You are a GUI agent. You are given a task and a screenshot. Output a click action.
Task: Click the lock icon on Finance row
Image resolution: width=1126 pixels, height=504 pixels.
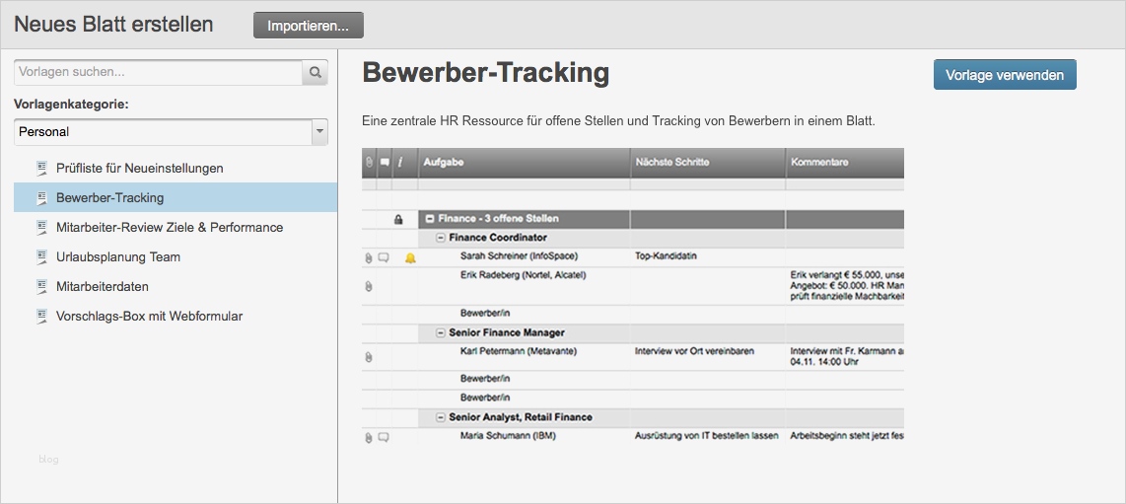tap(398, 219)
